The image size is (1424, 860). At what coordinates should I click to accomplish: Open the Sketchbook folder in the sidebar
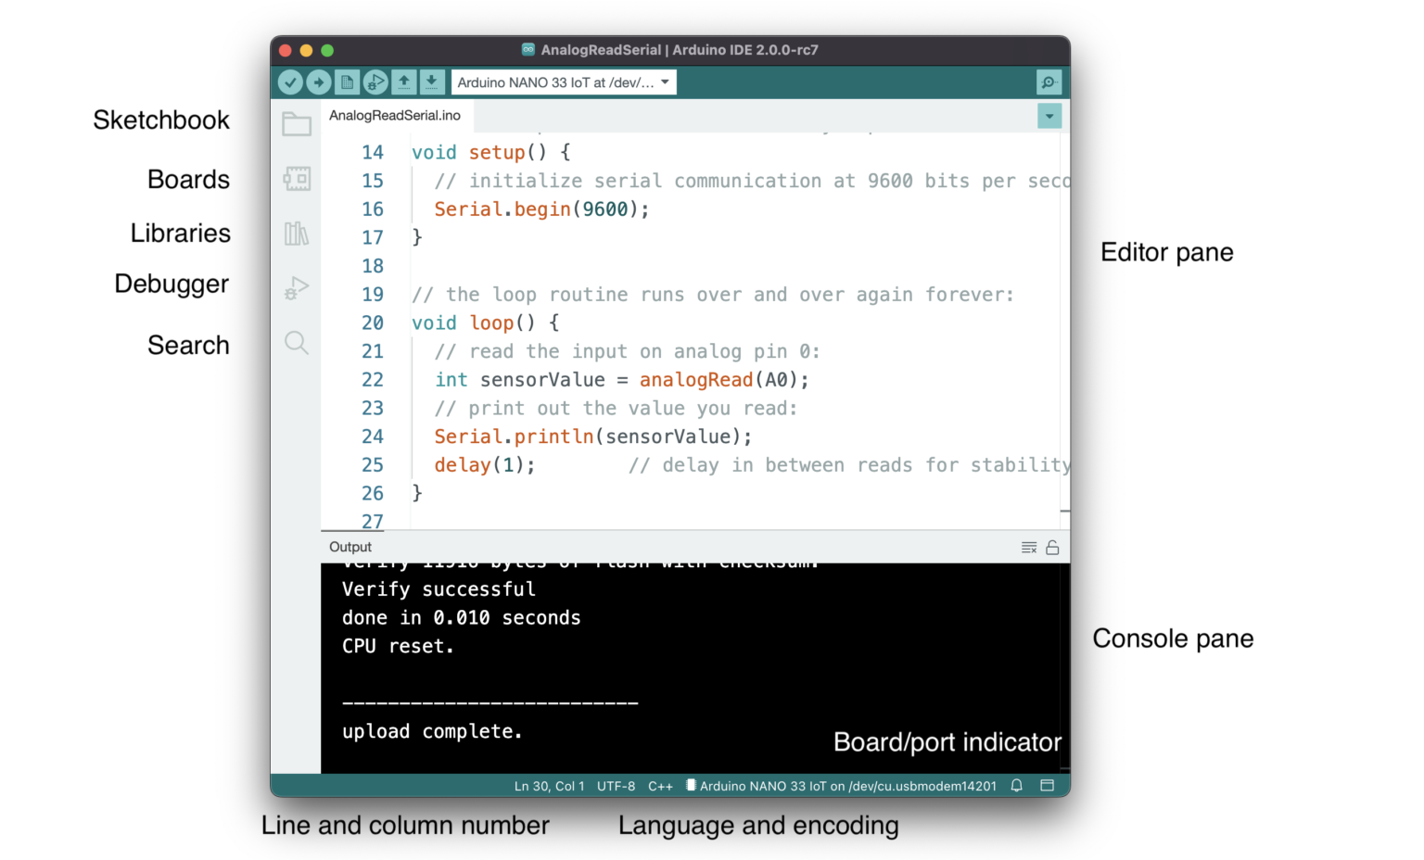click(x=297, y=123)
